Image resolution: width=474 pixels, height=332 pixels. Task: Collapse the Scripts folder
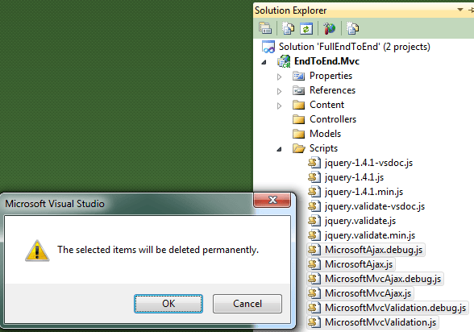pos(279,149)
